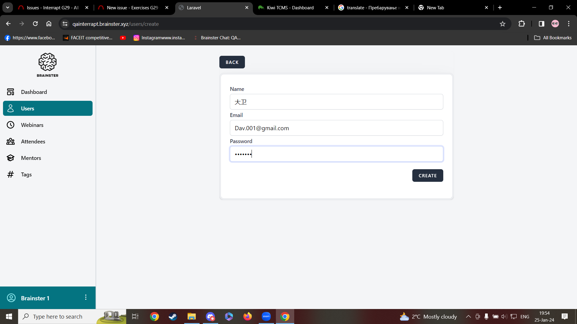
Task: Click the BACK button
Action: pyautogui.click(x=232, y=62)
